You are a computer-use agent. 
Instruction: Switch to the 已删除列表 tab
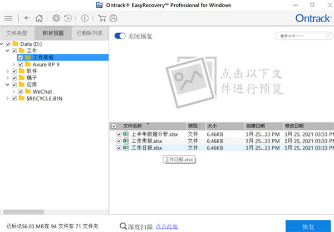[x=90, y=33]
